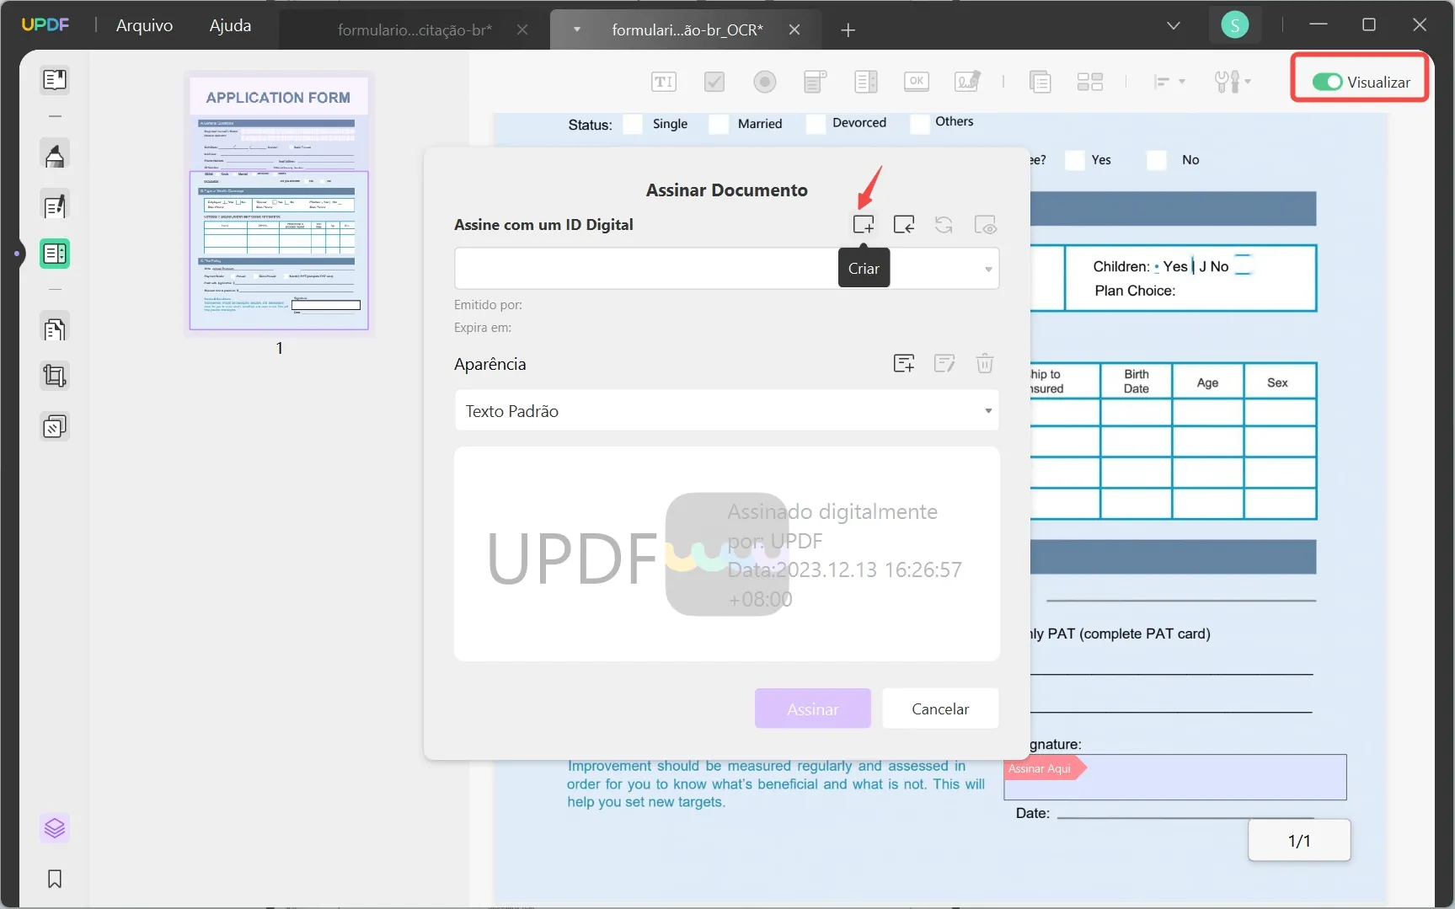Select the Check Box form tool
The image size is (1455, 909).
[714, 82]
